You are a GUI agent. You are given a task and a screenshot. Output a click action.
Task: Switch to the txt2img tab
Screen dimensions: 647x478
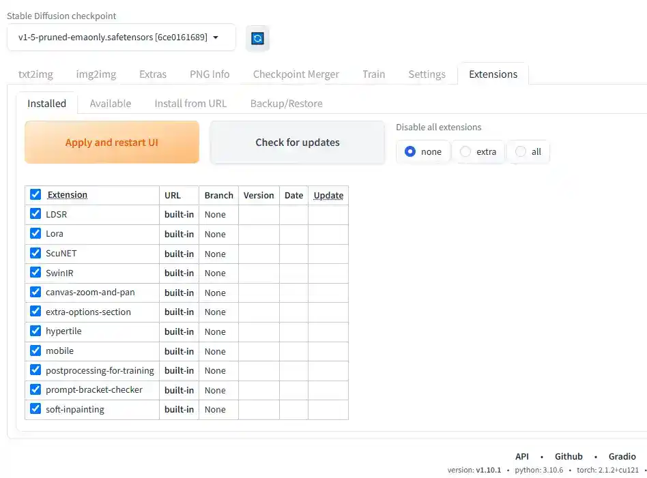click(36, 74)
